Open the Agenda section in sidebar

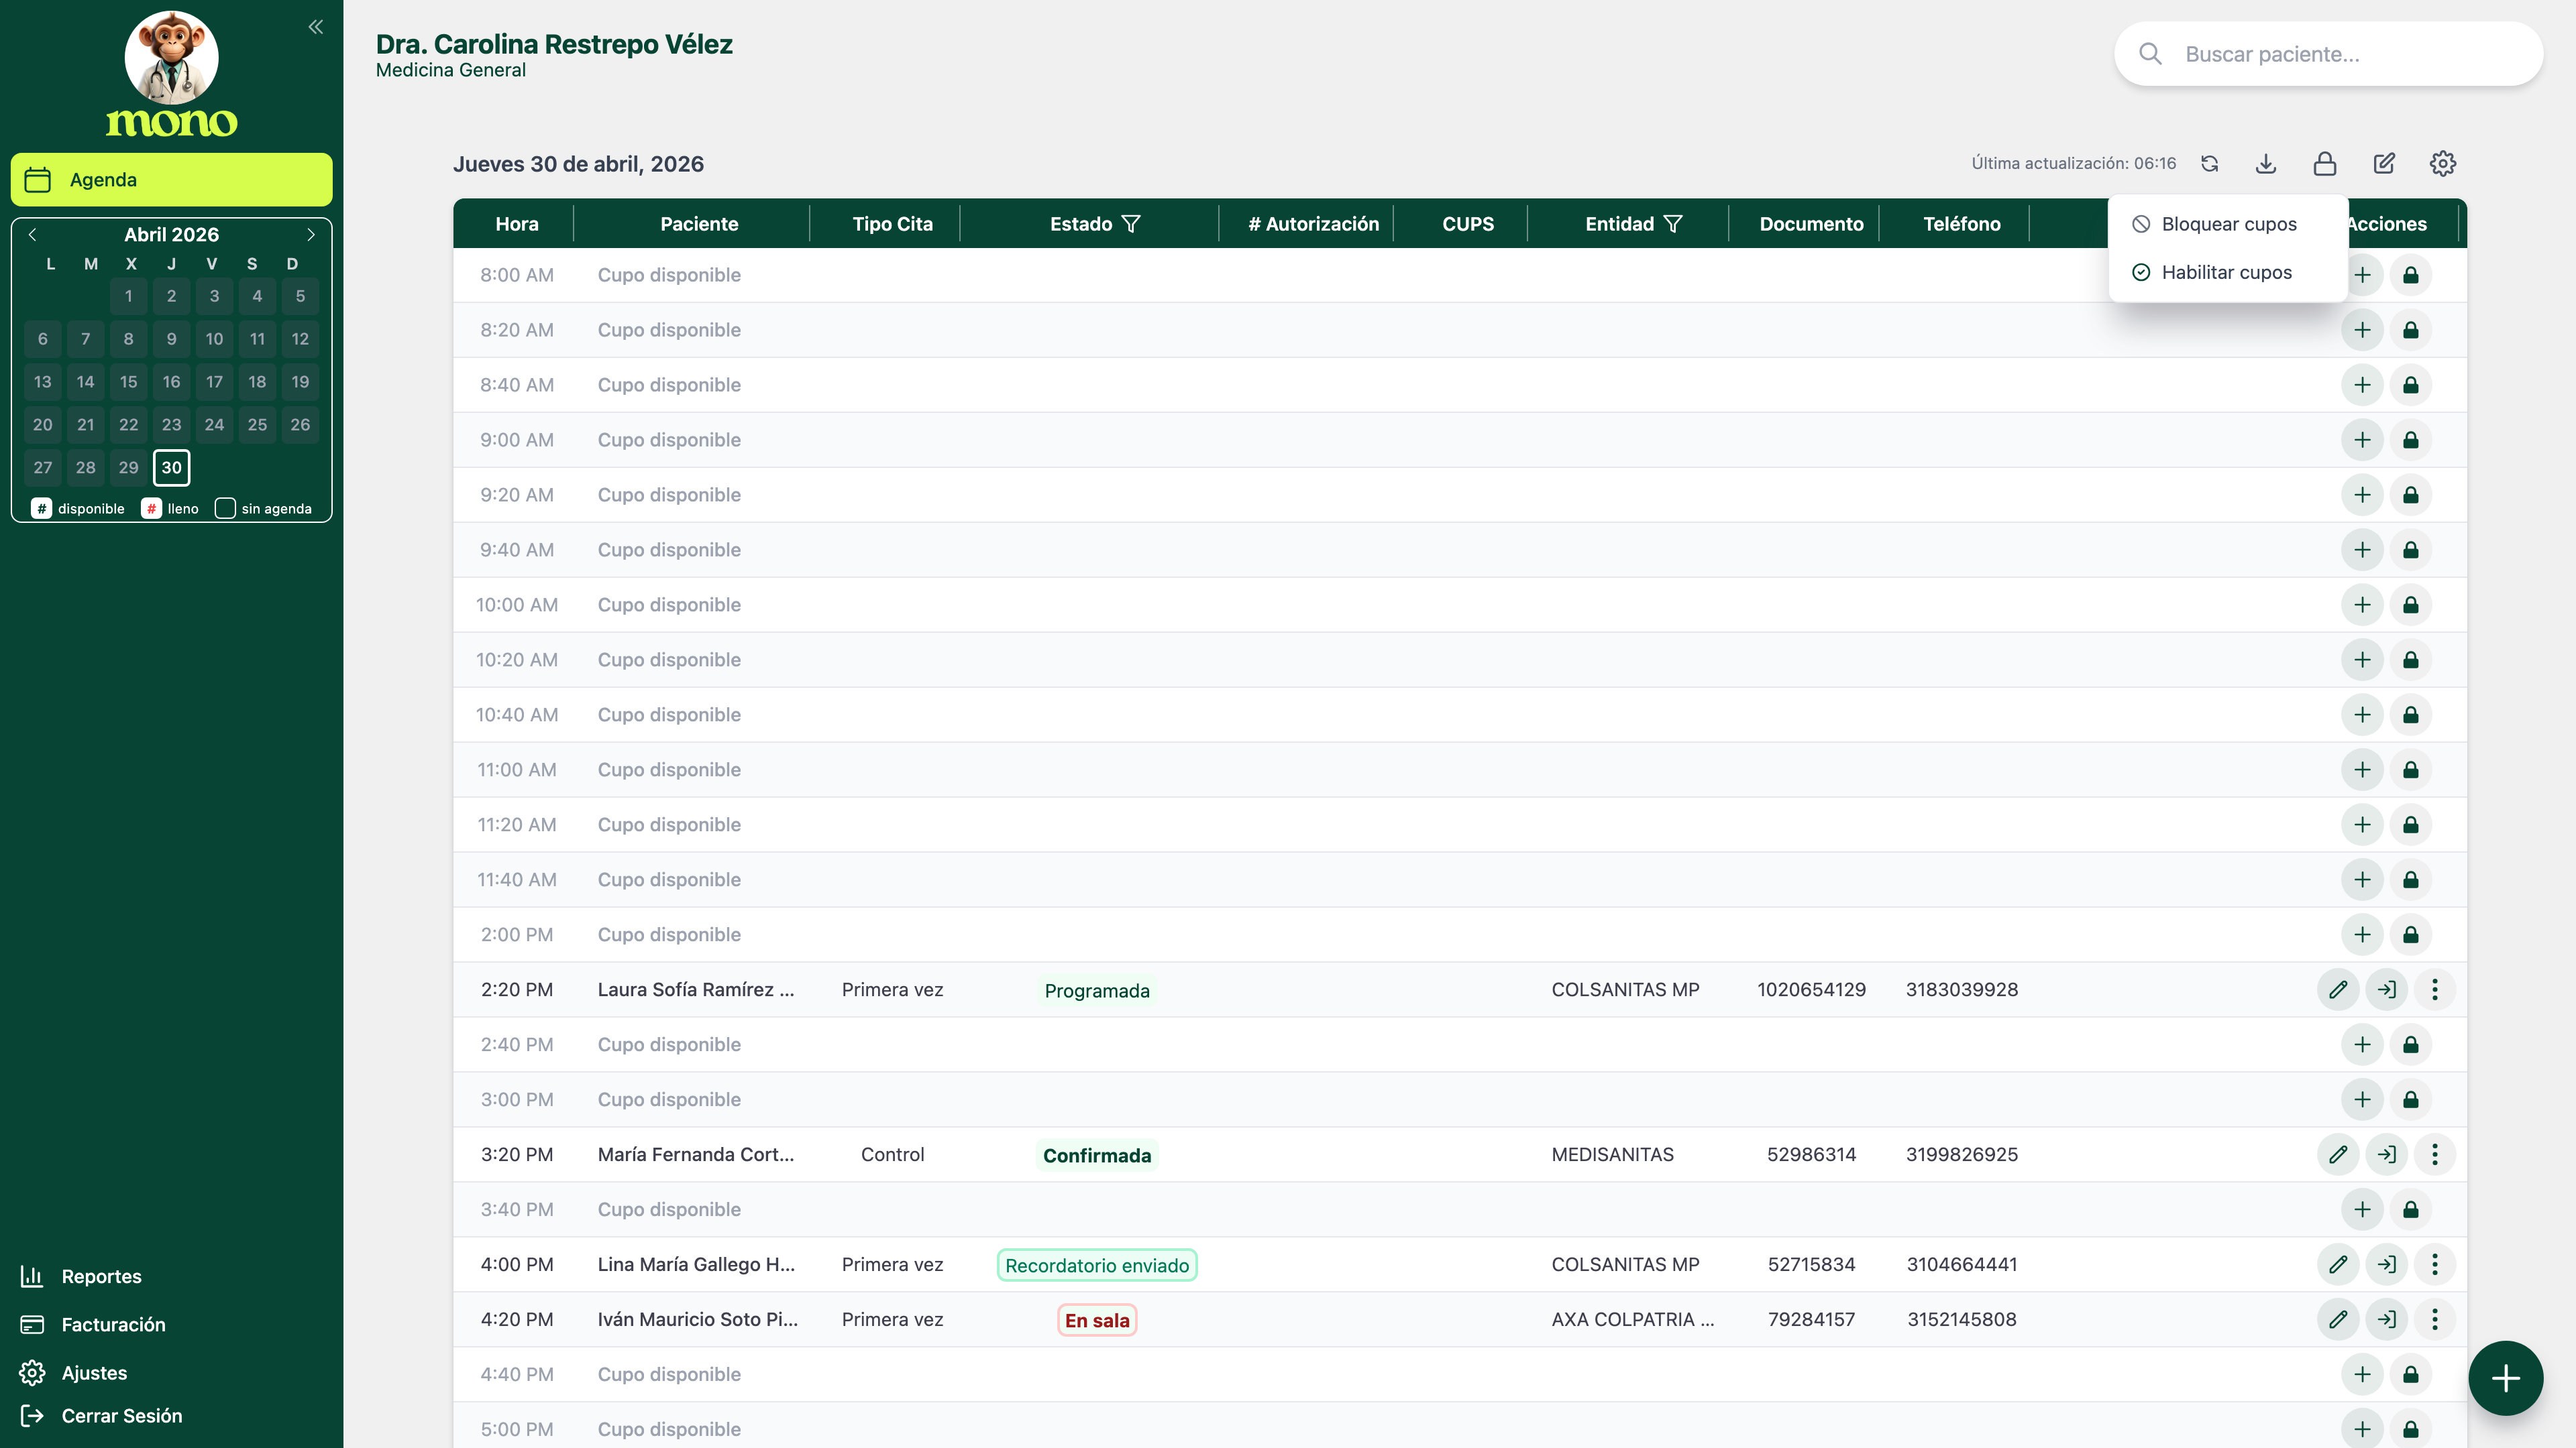pyautogui.click(x=171, y=180)
